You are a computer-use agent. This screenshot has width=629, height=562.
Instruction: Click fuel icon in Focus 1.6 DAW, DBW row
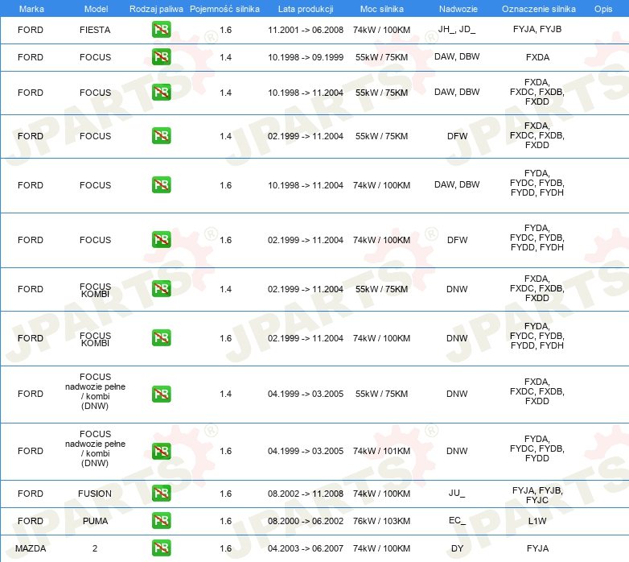(x=161, y=184)
